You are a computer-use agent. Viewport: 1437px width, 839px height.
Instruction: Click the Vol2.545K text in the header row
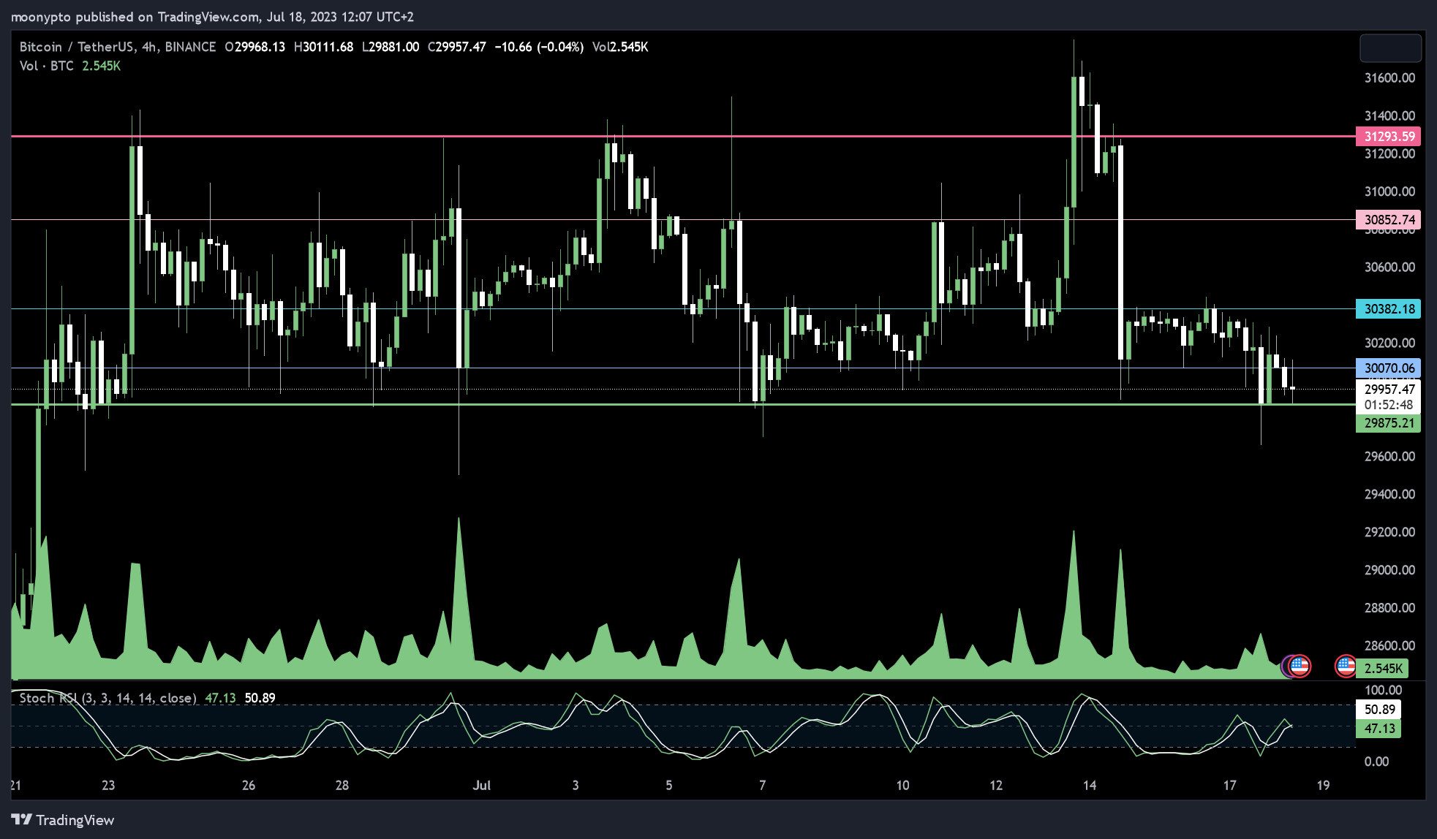coord(620,47)
